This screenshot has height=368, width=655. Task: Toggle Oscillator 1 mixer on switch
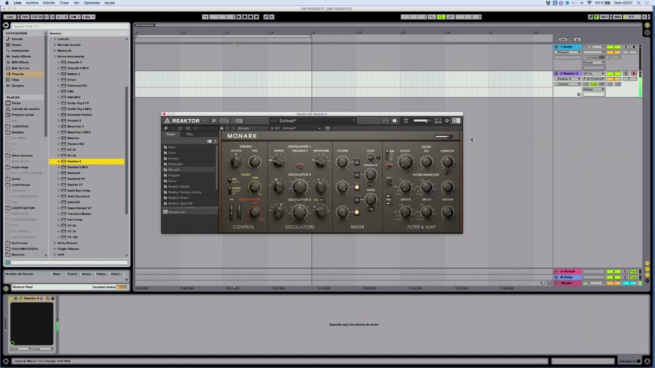(x=357, y=162)
